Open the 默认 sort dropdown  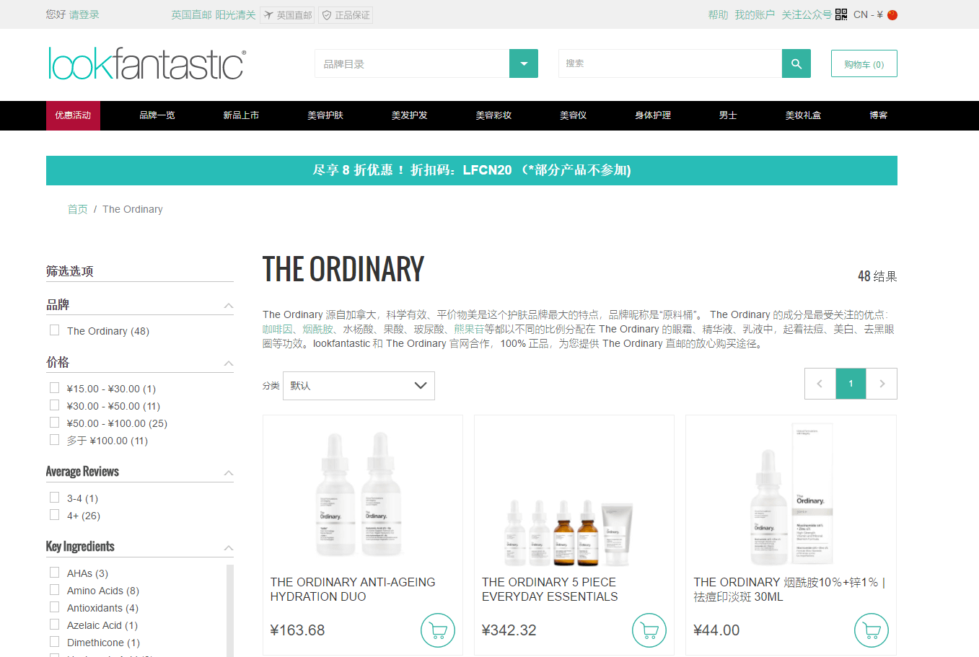coord(359,386)
